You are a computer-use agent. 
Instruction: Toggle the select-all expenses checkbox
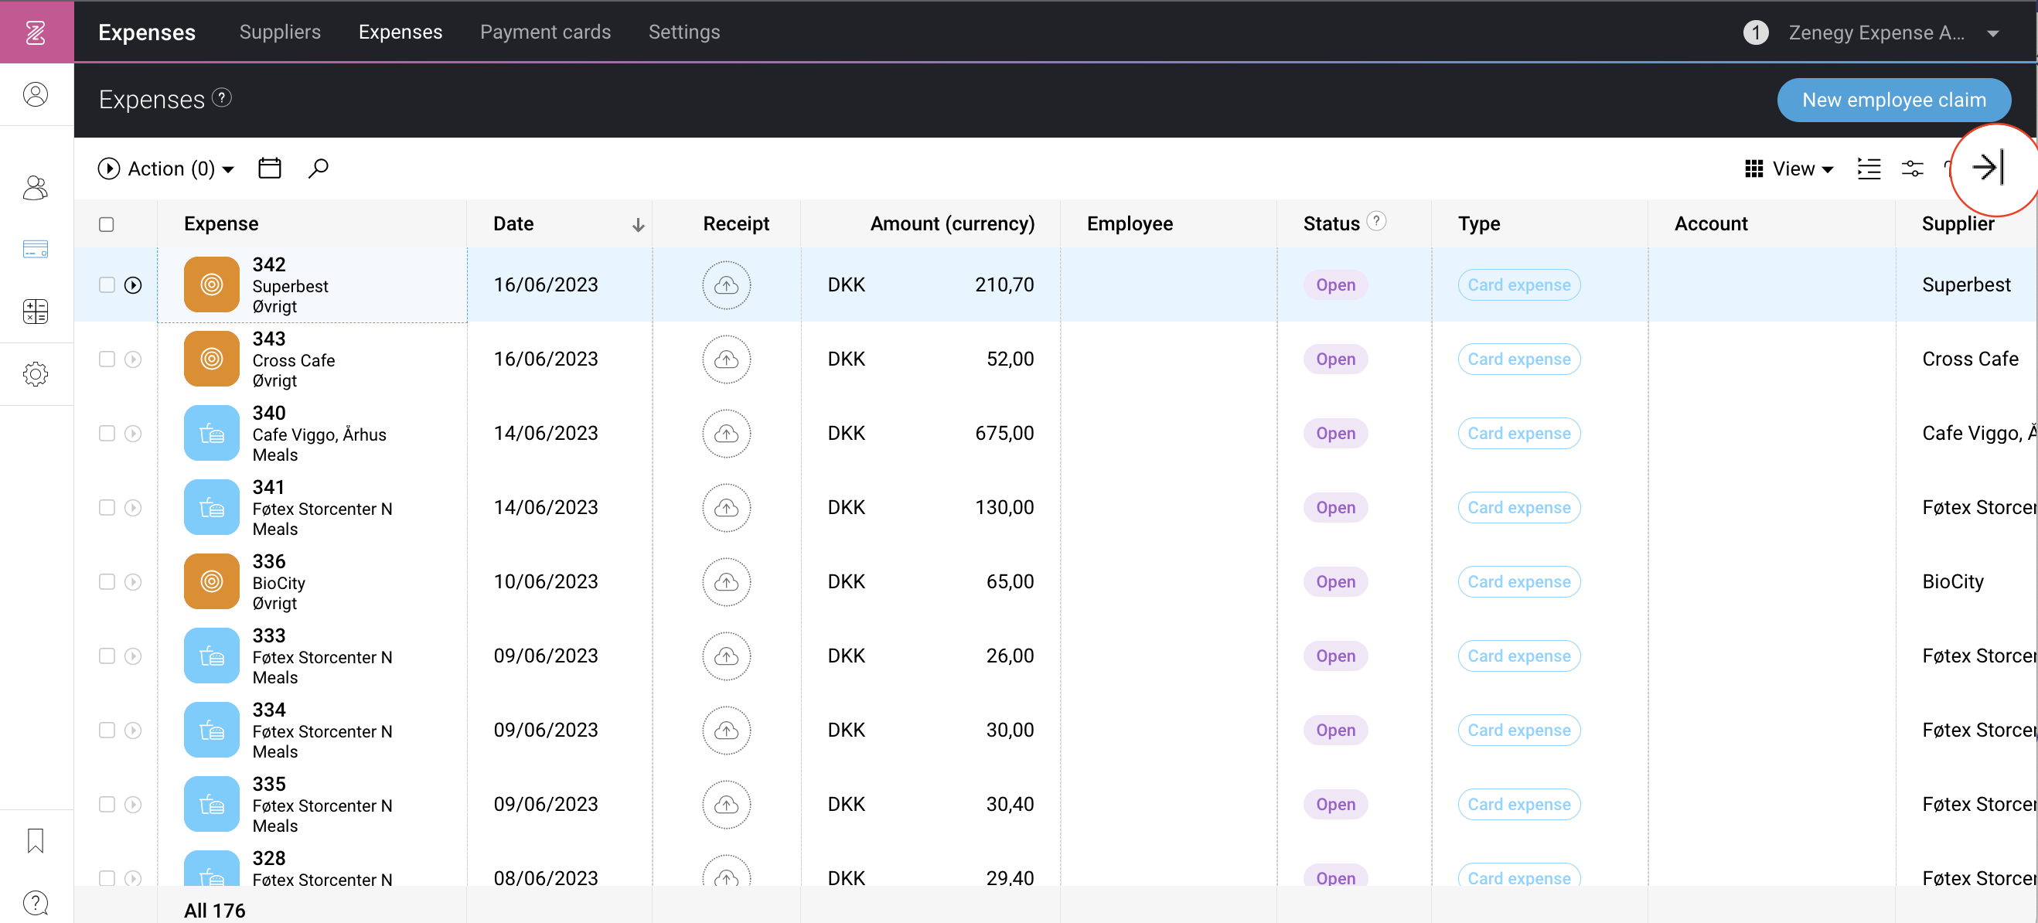click(107, 225)
